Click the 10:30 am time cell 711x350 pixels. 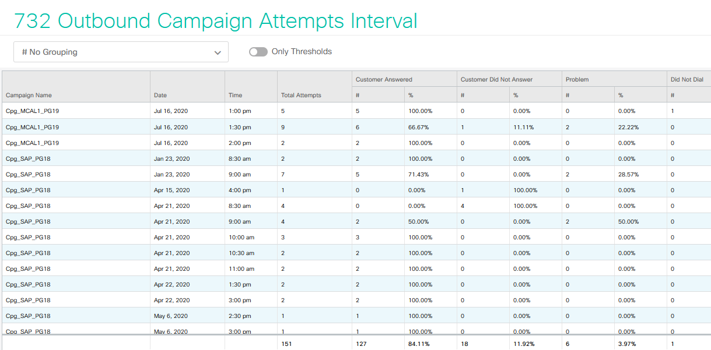241,253
